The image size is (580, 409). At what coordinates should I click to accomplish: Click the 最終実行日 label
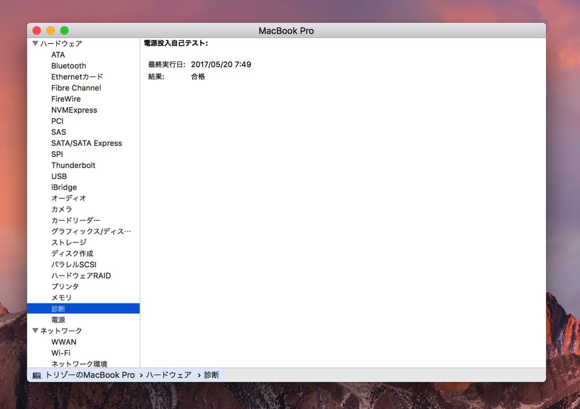(x=167, y=65)
